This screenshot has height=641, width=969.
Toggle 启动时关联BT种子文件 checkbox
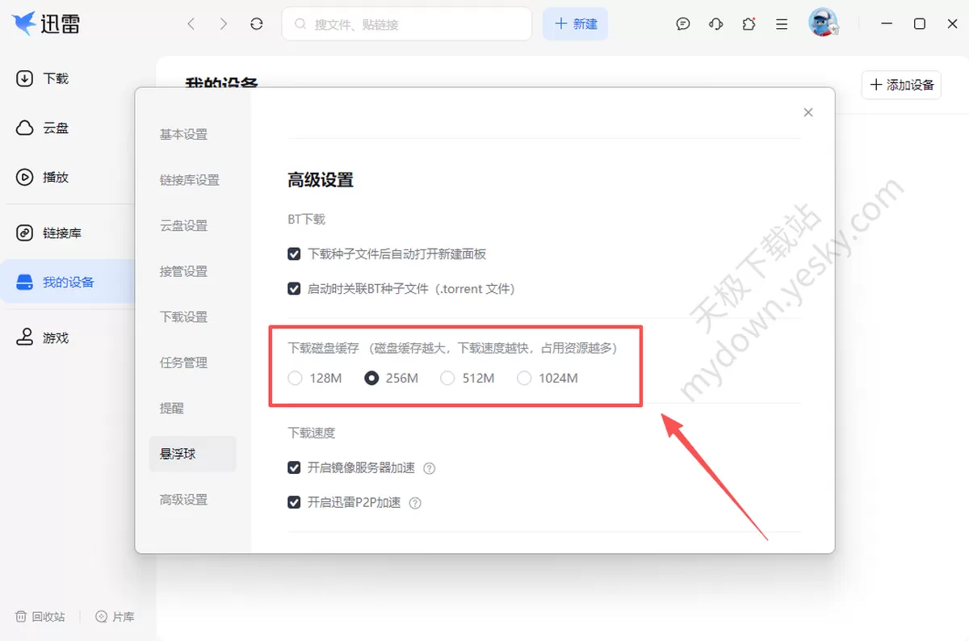point(295,288)
